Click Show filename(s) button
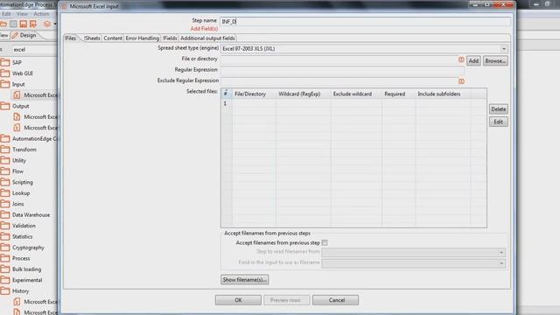 click(245, 280)
